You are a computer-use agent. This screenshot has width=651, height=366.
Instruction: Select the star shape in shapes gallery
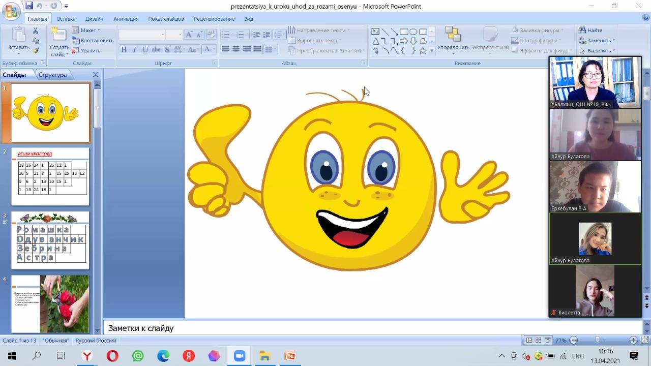[x=423, y=51]
